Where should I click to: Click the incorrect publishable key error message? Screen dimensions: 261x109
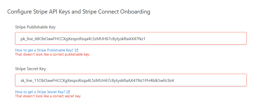(x=52, y=54)
